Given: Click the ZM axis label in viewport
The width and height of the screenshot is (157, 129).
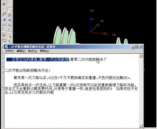Looking at the screenshot, I should tap(92, 11).
